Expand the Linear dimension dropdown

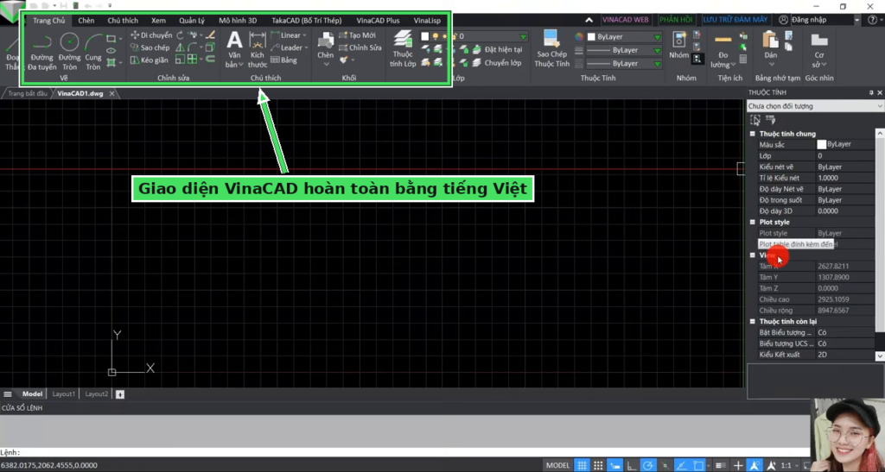click(305, 35)
